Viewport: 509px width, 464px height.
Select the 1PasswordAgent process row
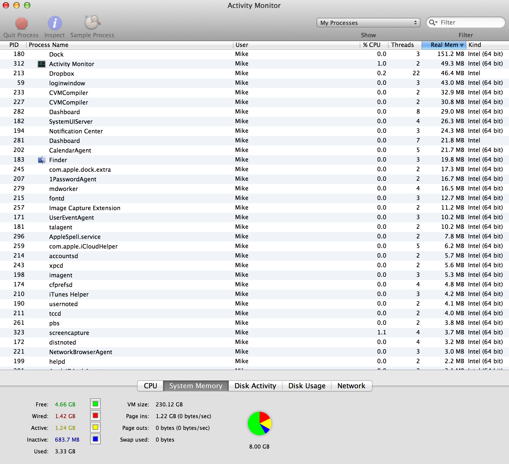255,179
